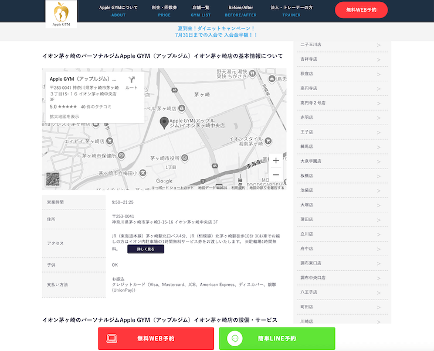Image resolution: width=434 pixels, height=351 pixels.
Task: Open the 練馬店 gym page
Action: [x=342, y=147]
